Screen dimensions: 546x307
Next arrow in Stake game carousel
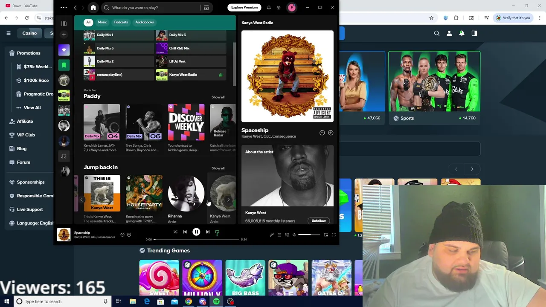pyautogui.click(x=472, y=169)
